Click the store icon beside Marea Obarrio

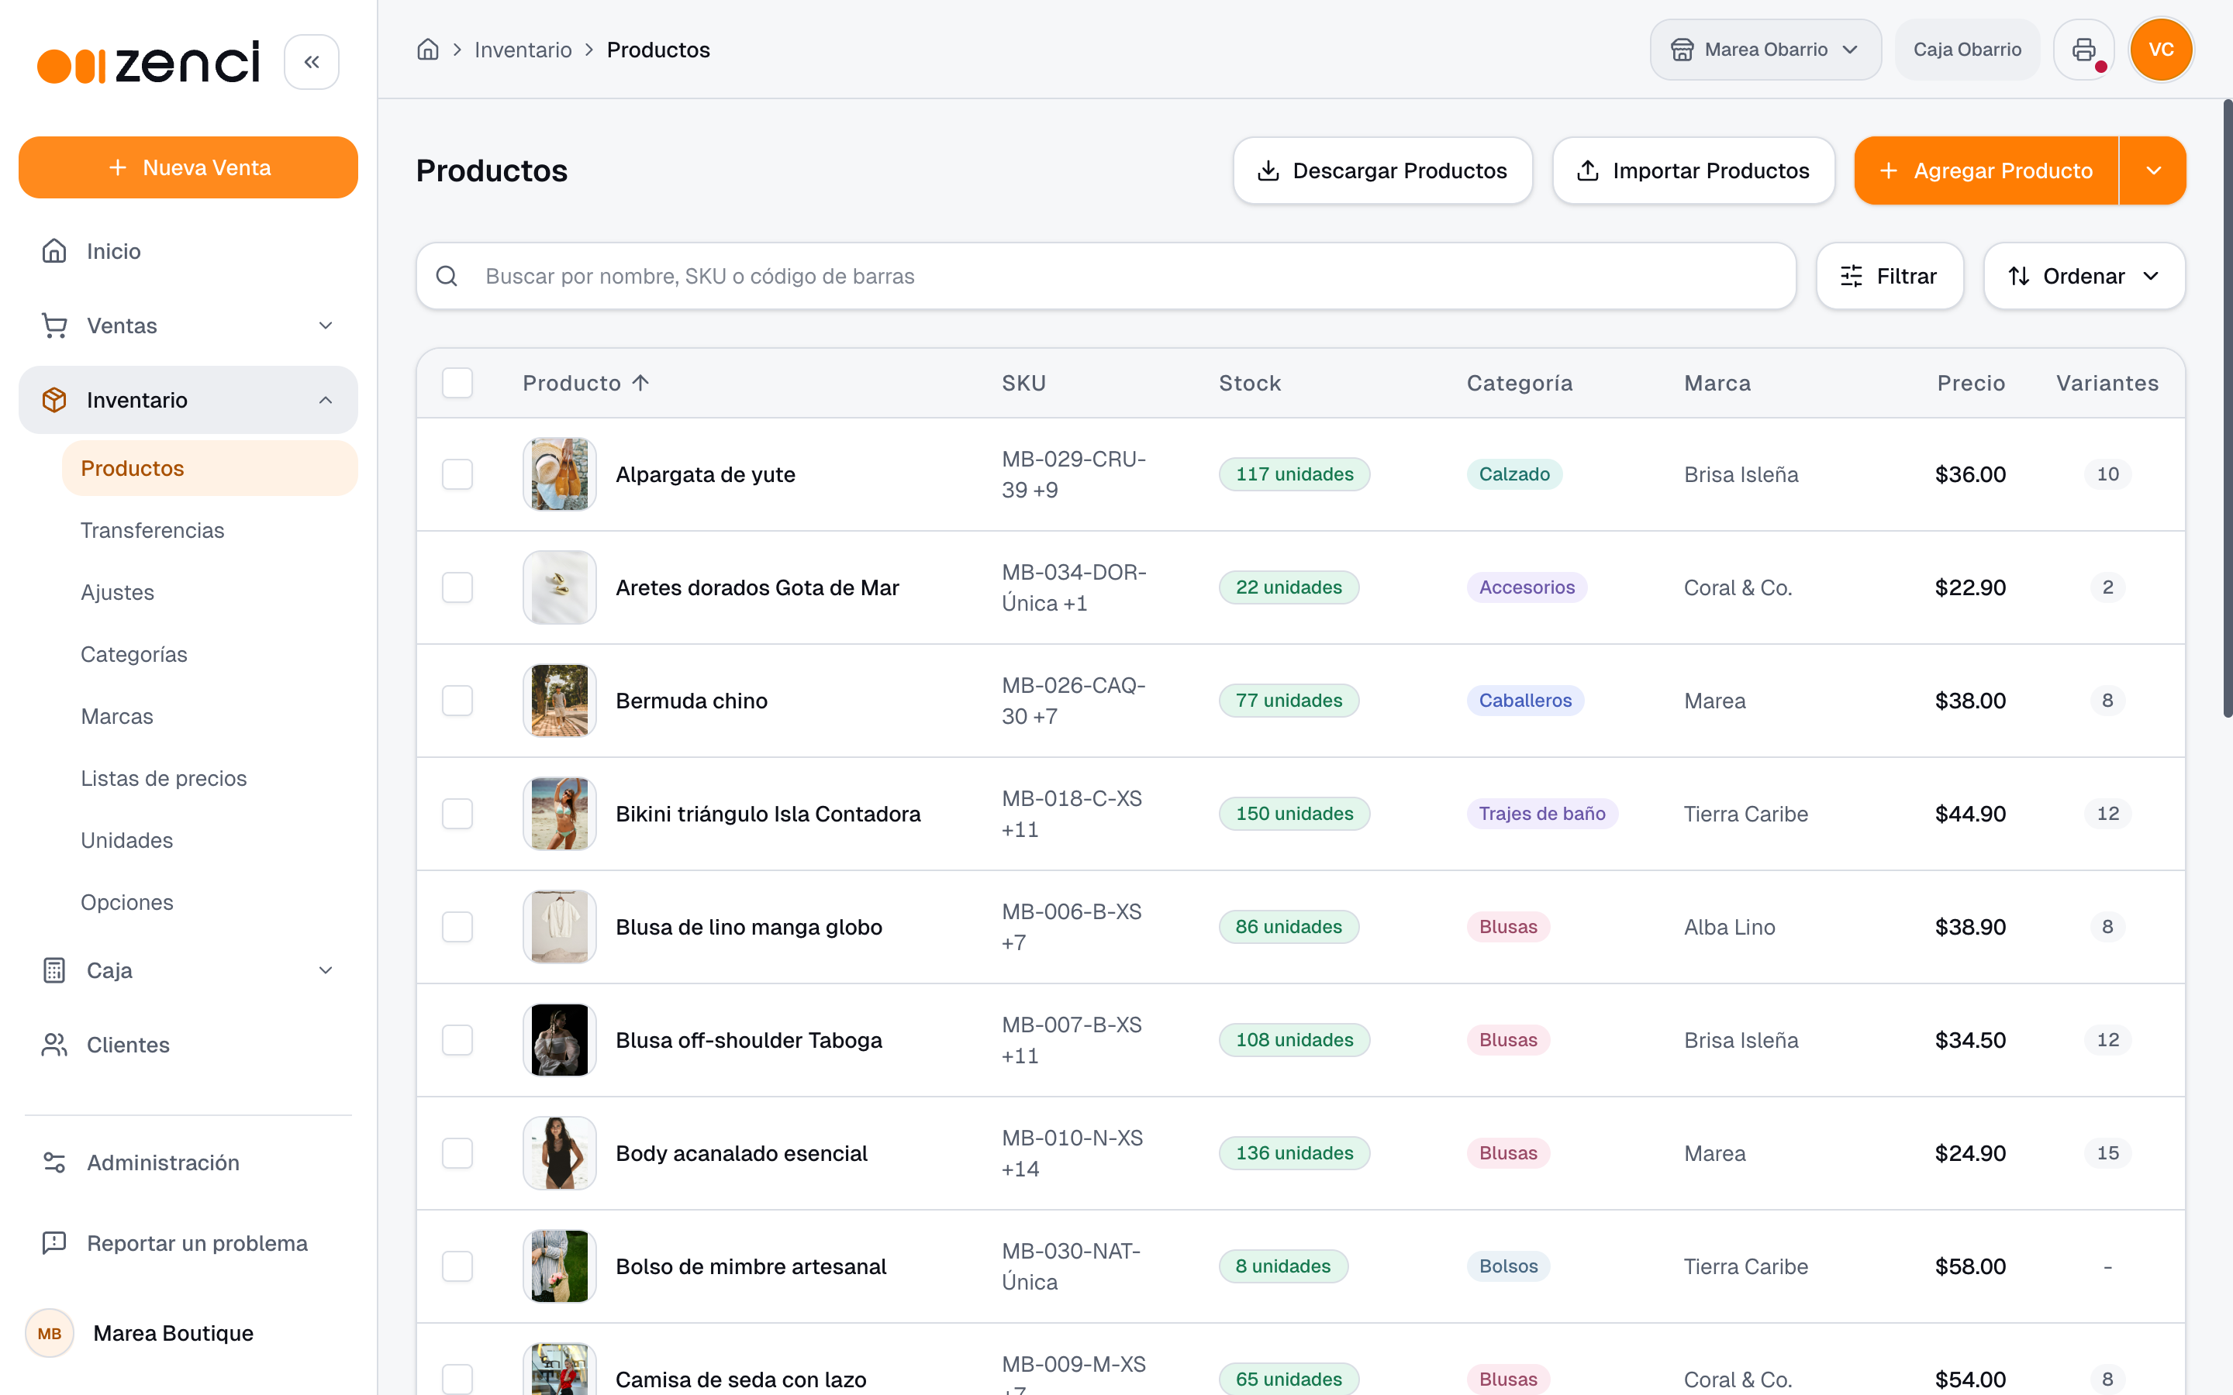(1683, 49)
